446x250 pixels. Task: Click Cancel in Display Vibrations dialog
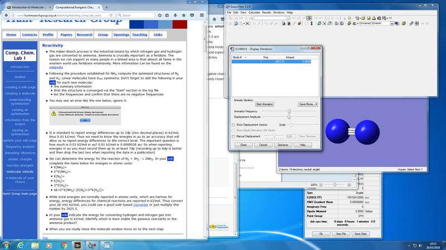click(263, 145)
